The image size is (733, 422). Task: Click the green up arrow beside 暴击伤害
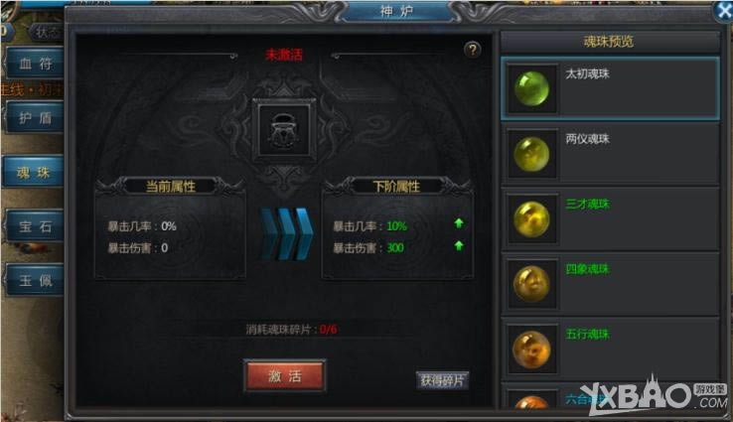[x=459, y=246]
